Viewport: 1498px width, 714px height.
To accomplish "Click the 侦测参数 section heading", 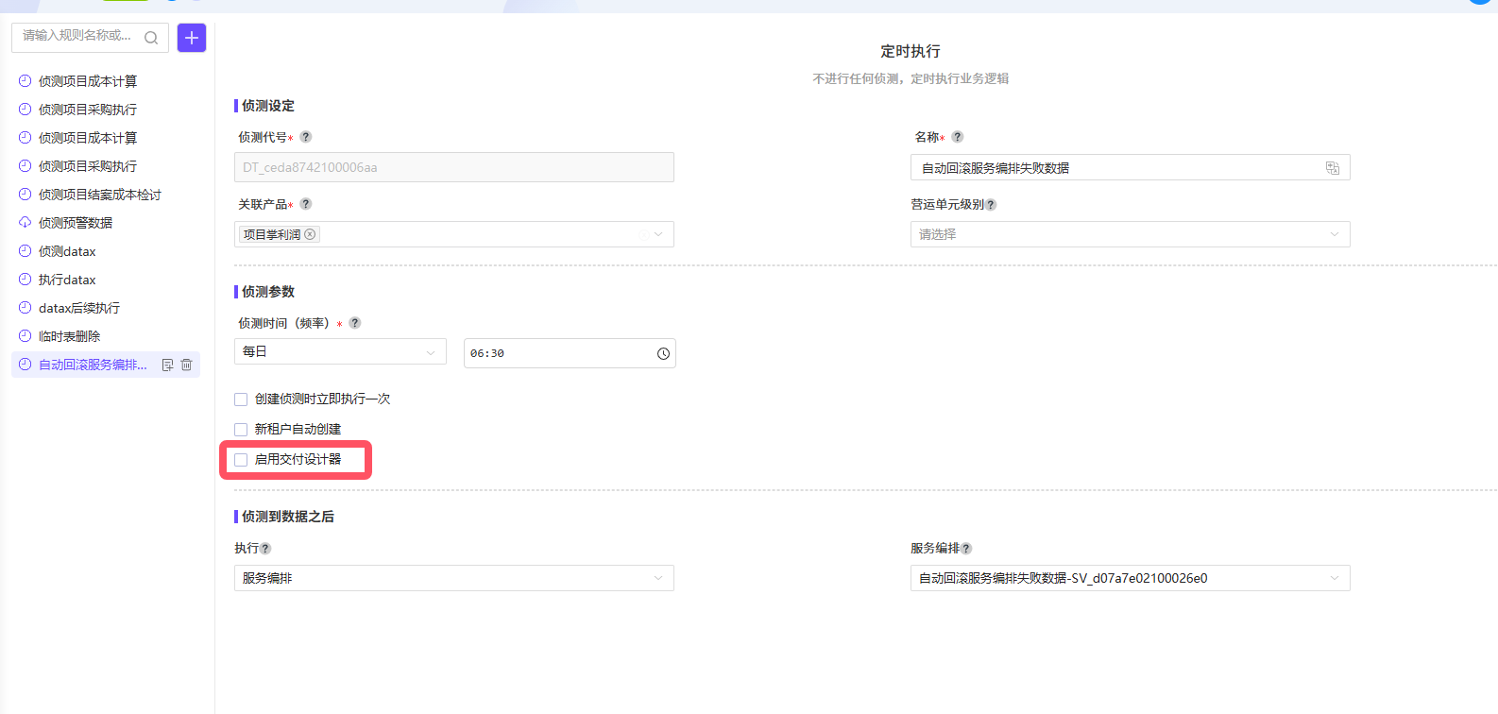I will (268, 292).
